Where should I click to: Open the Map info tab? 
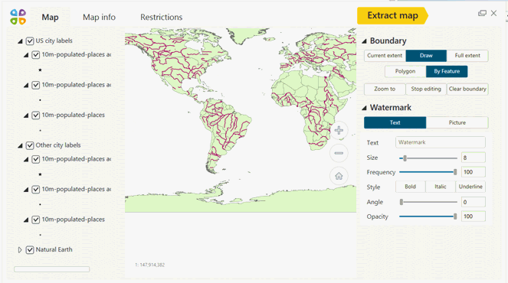click(x=99, y=17)
